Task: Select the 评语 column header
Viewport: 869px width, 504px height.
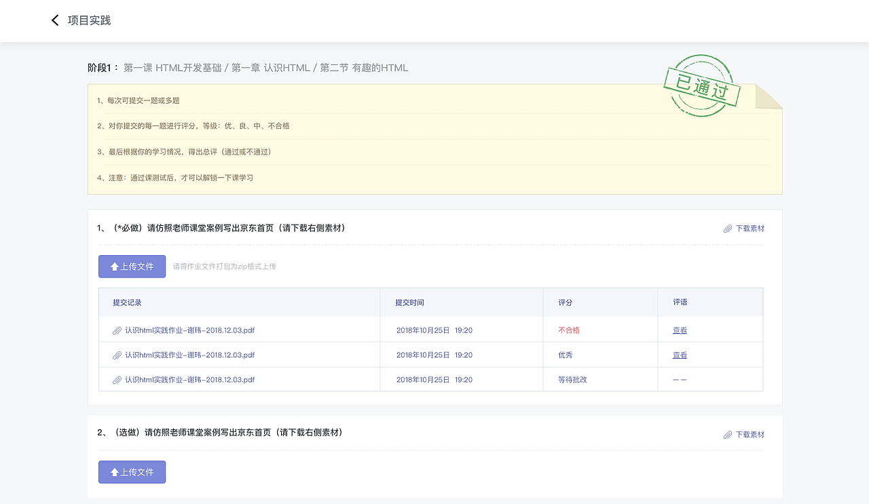Action: click(680, 302)
